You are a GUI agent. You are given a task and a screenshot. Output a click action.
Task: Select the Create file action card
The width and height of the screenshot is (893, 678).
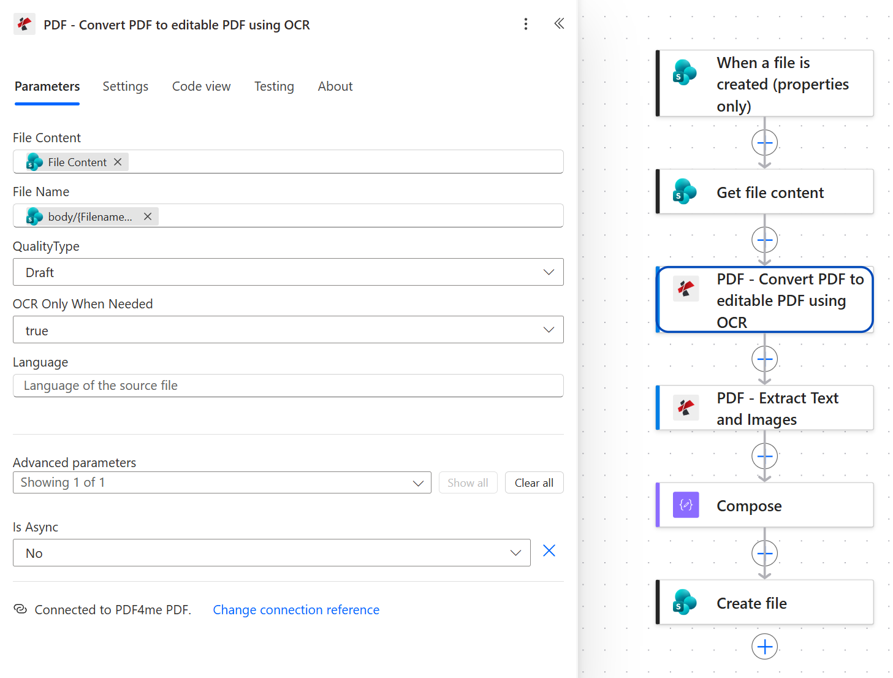[x=765, y=603]
